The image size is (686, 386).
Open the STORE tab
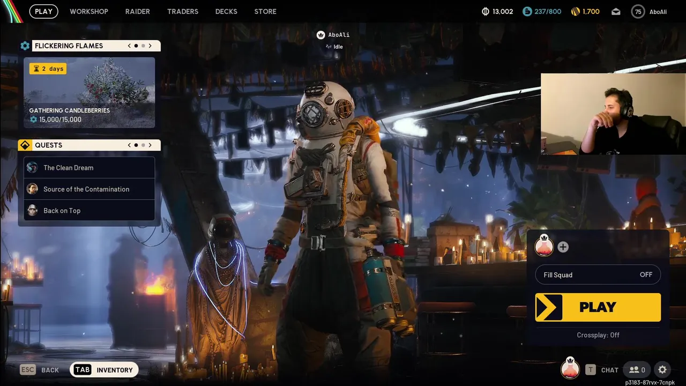point(265,11)
